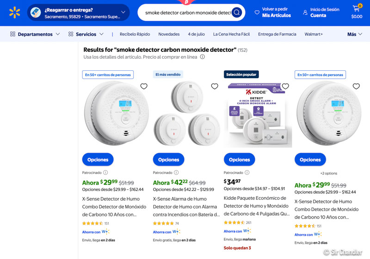Go to Entrega de Farmacia
This screenshot has width=370, height=259.
click(277, 34)
